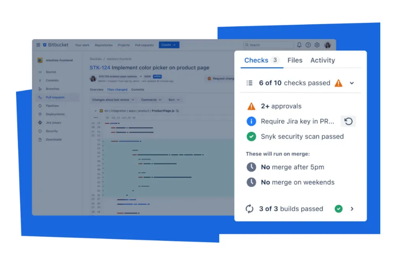Click the Source sidebar icon
Viewport: 394px width, 258px height.
click(x=40, y=72)
